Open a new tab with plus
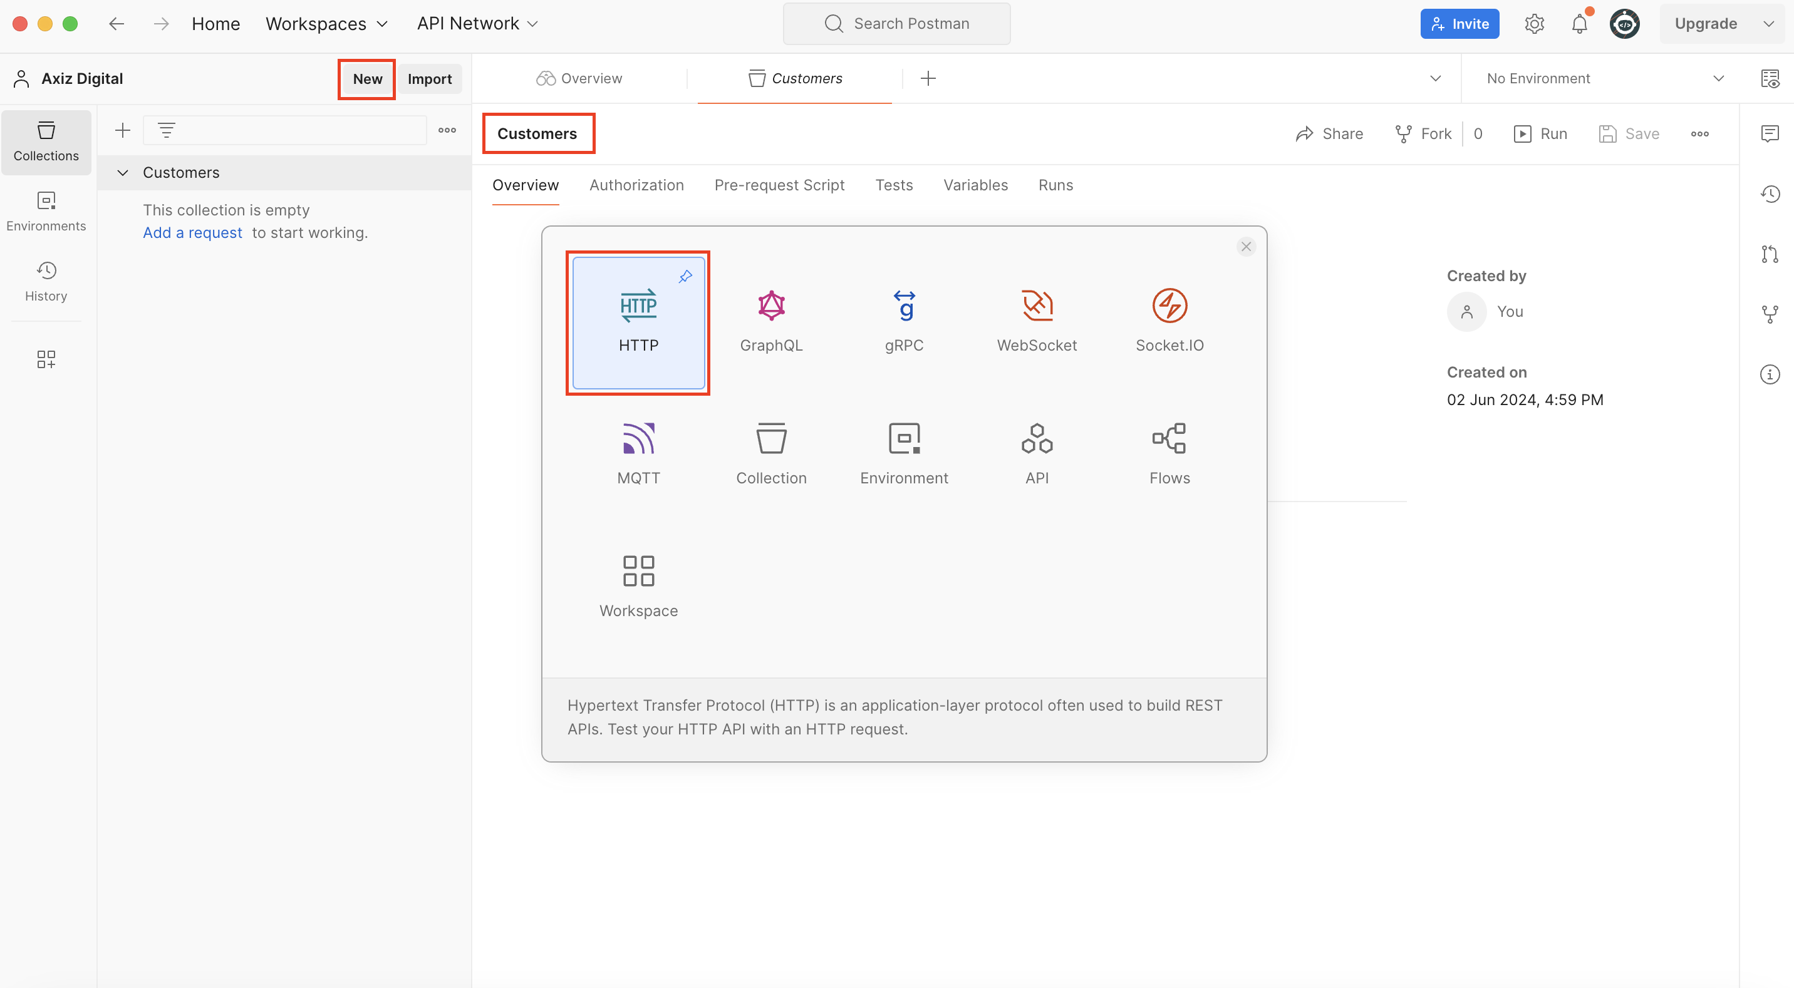The width and height of the screenshot is (1794, 988). point(928,79)
